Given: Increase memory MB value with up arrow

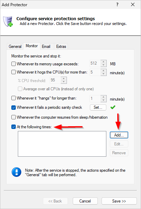Looking at the screenshot, I should pyautogui.click(x=104, y=62).
